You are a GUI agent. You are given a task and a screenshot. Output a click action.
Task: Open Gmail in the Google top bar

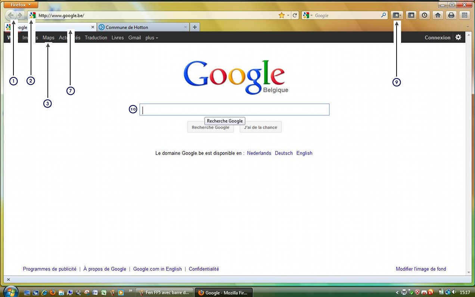(x=134, y=38)
